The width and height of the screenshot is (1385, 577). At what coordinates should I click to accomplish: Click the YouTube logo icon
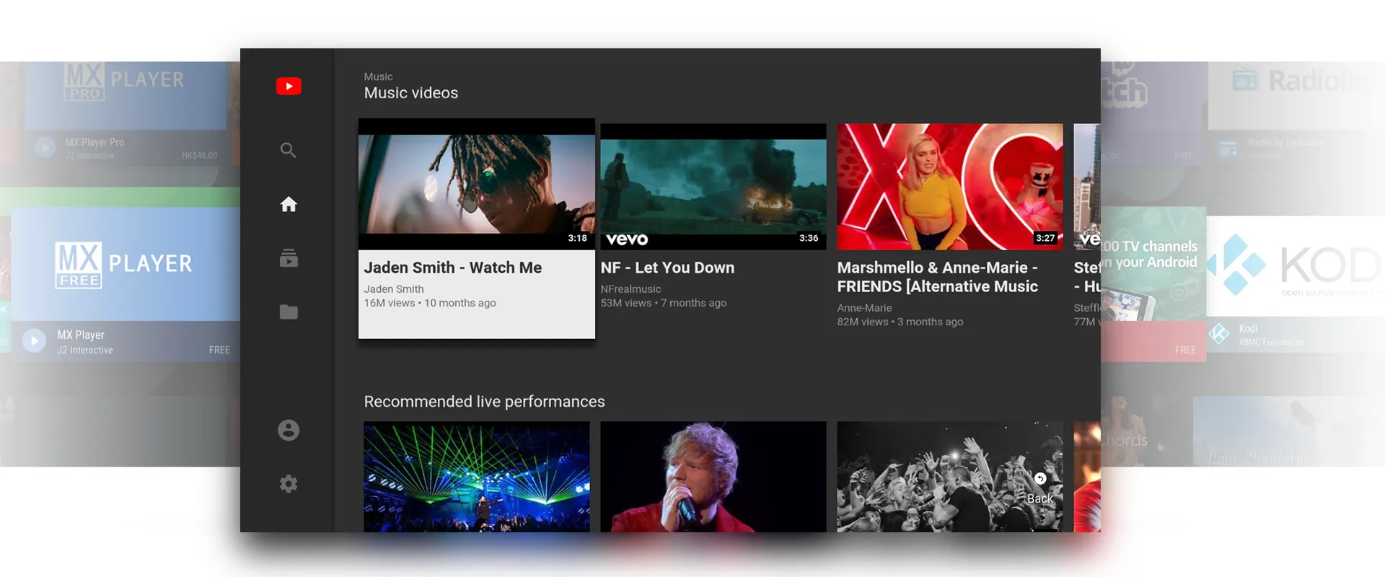point(289,86)
